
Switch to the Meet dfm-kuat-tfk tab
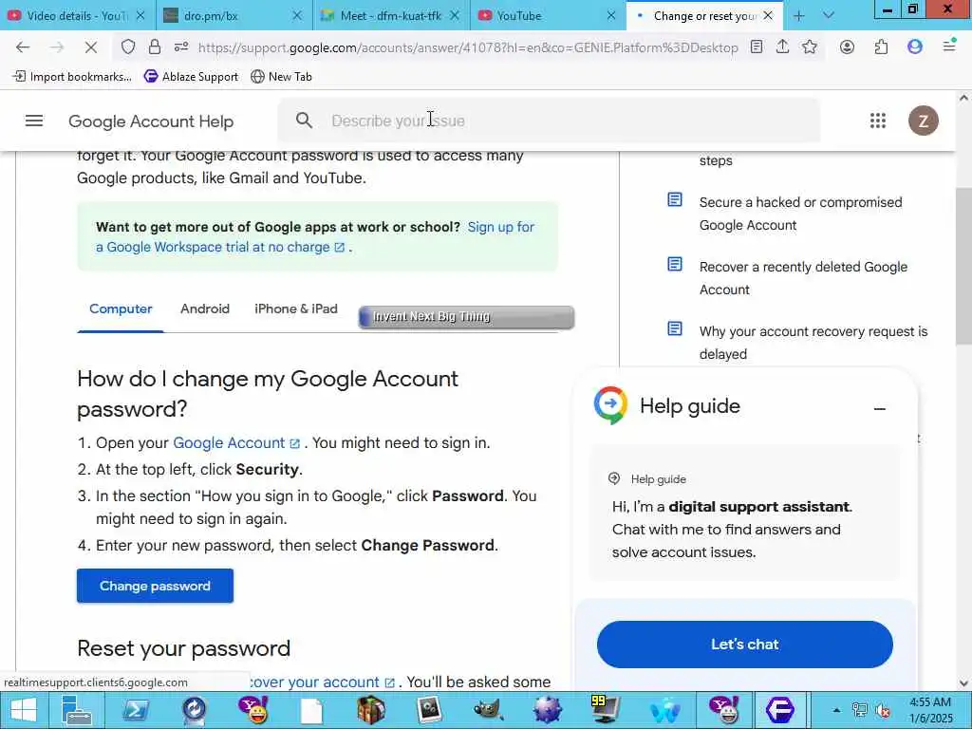[391, 16]
